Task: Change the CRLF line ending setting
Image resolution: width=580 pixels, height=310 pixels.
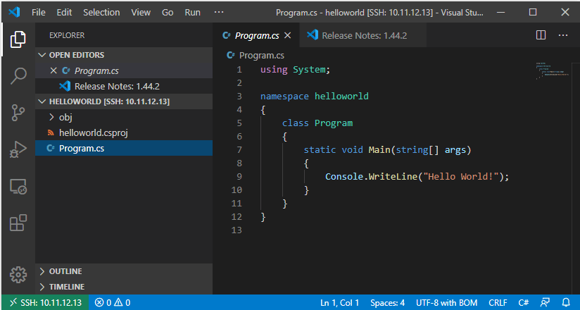Action: (x=497, y=302)
